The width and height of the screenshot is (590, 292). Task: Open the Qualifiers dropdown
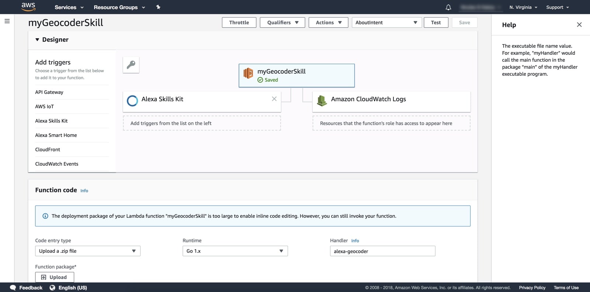(282, 22)
